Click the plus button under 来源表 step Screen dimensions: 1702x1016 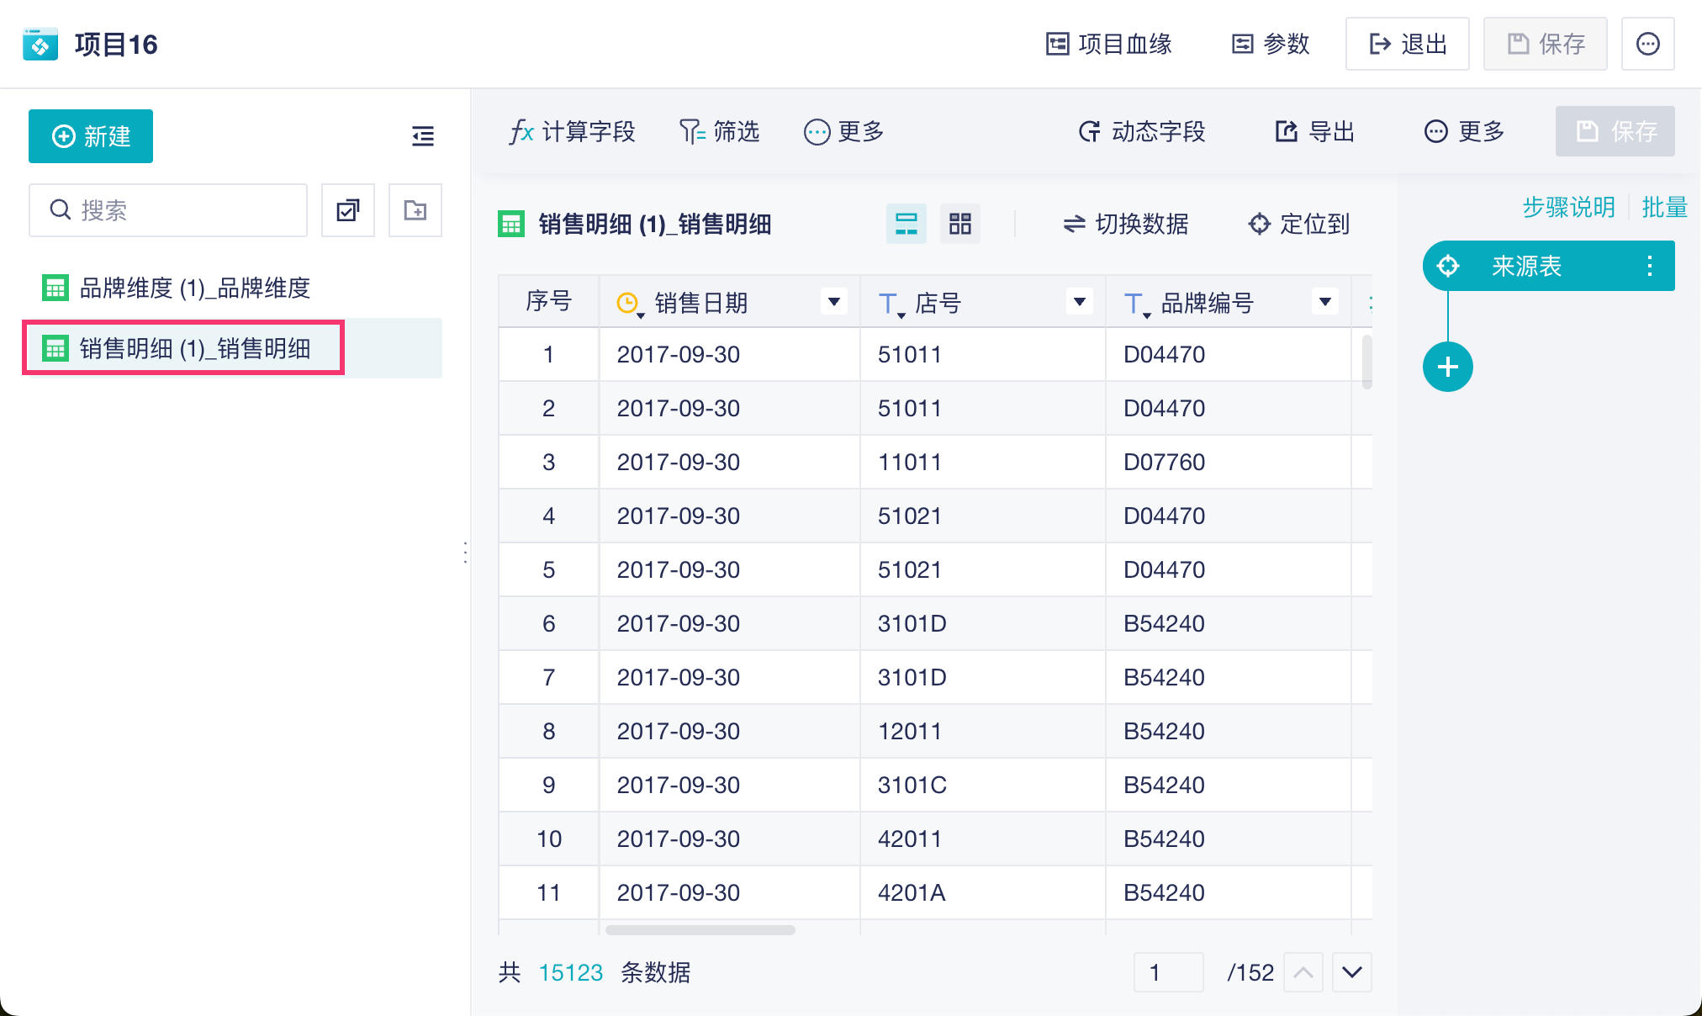1447,367
